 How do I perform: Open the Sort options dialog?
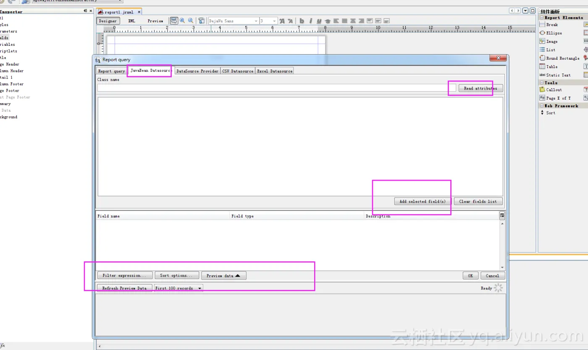[177, 276]
